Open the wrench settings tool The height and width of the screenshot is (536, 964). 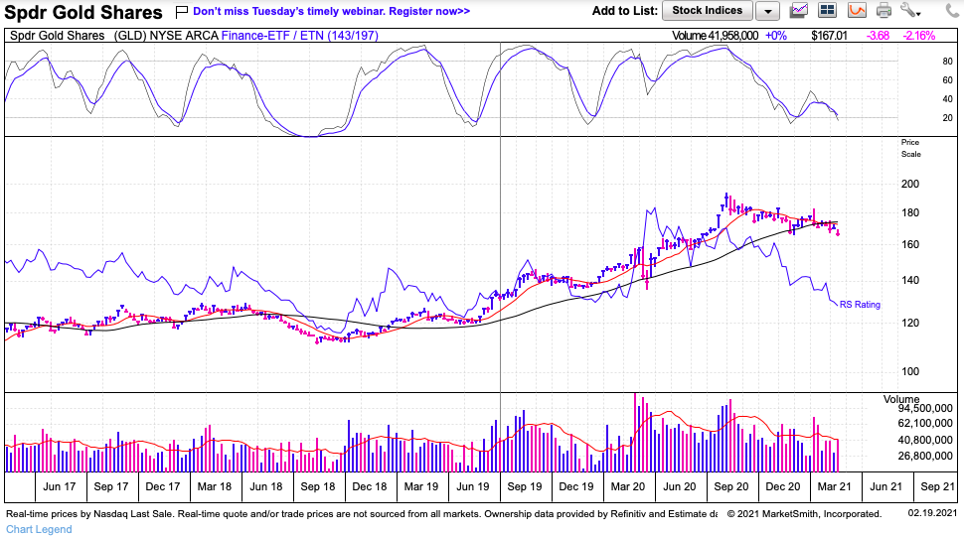pos(908,11)
